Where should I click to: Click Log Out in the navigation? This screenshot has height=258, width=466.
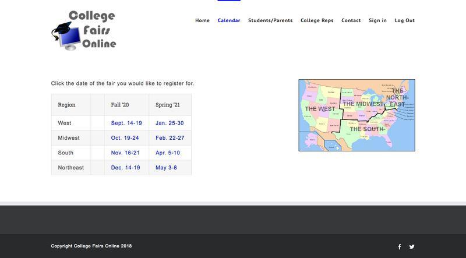tap(404, 20)
